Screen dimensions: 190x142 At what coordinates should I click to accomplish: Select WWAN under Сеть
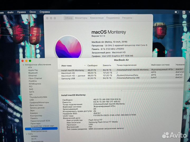tap(34, 136)
